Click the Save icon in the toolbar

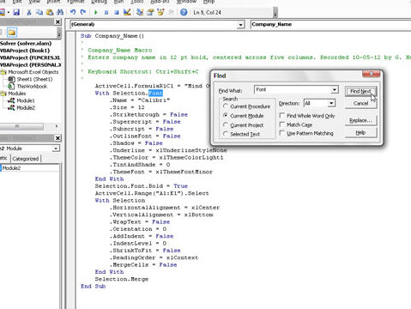(16, 12)
